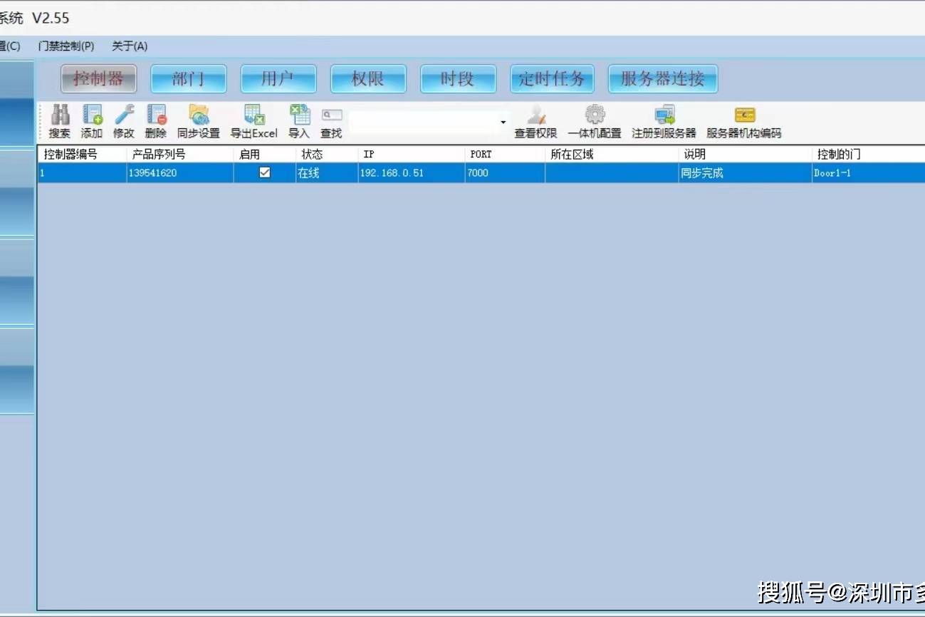Expand the search field dropdown arrow

[x=503, y=123]
